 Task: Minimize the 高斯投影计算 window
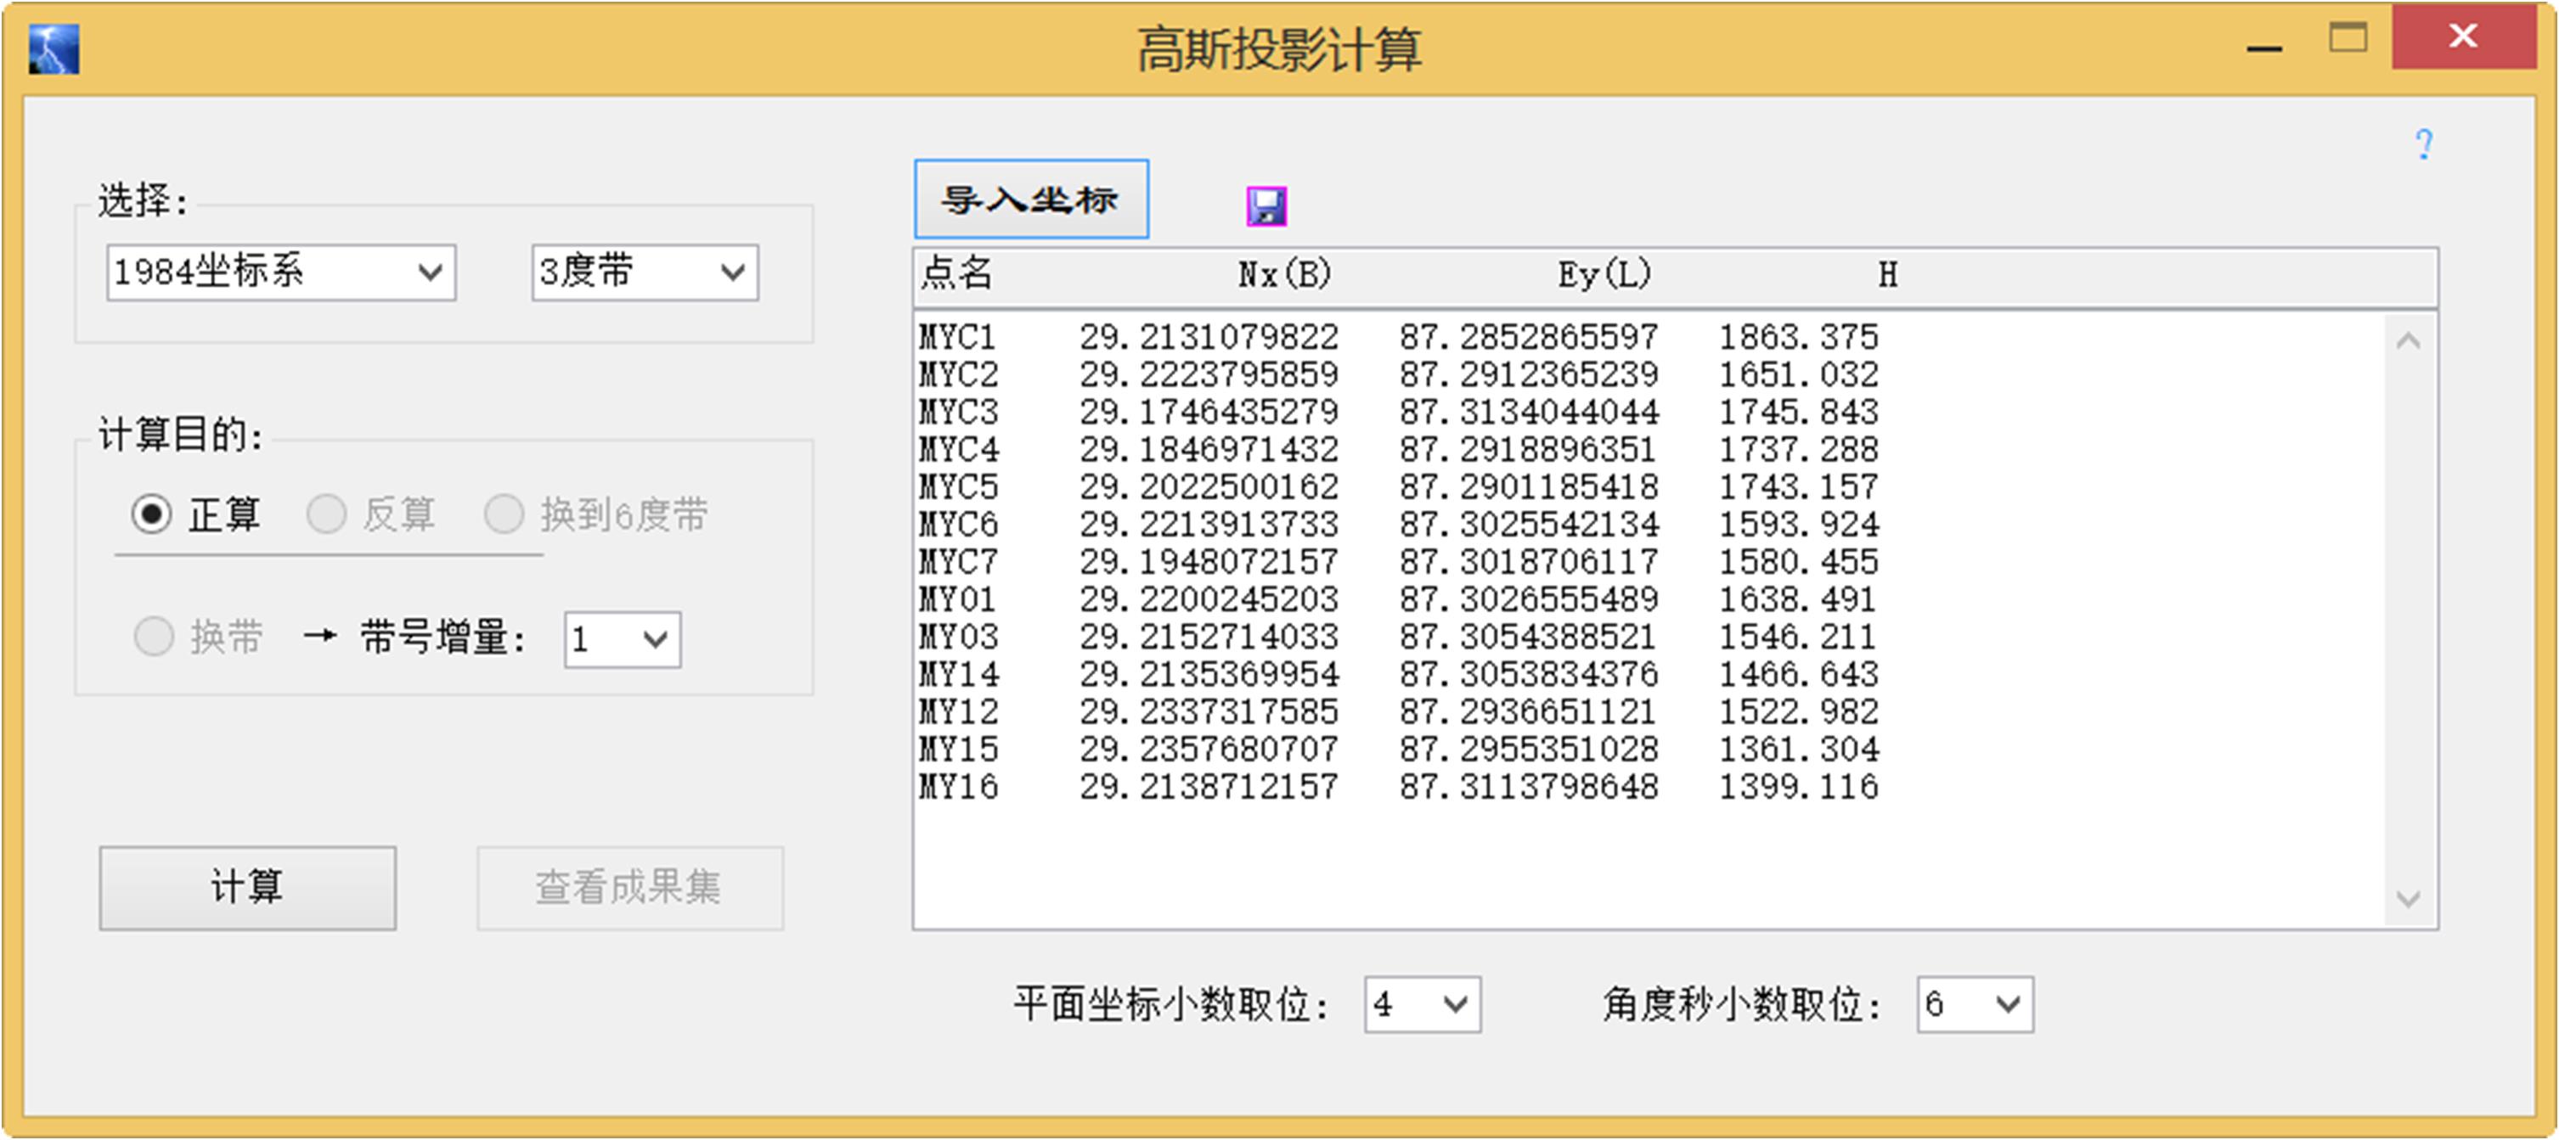pos(2264,47)
